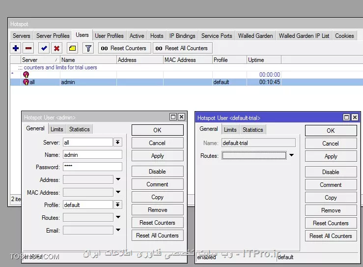The image size is (363, 267).
Task: Click Reset Counters in admin user window
Action: point(157,222)
